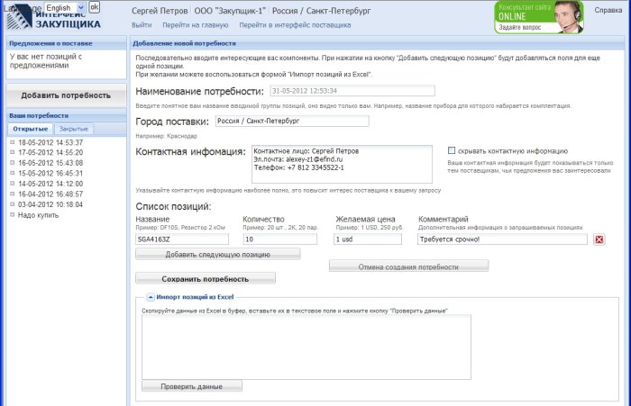Open the 18-05-2012 14:53:37 requirement

50,143
